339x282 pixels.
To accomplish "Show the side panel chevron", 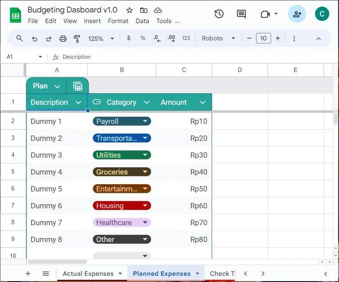I will (325, 274).
